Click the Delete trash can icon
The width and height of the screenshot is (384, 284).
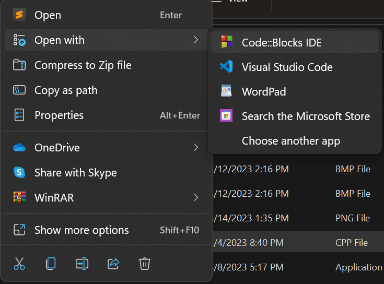coord(145,264)
